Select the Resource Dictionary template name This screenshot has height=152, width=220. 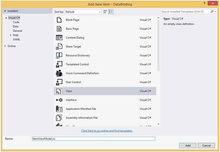pyautogui.click(x=78, y=56)
